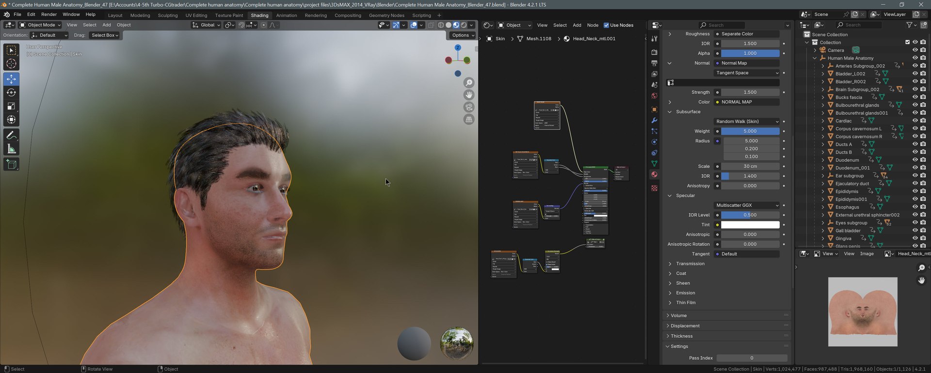Choose the Transform tool
This screenshot has height=373, width=931.
(11, 120)
